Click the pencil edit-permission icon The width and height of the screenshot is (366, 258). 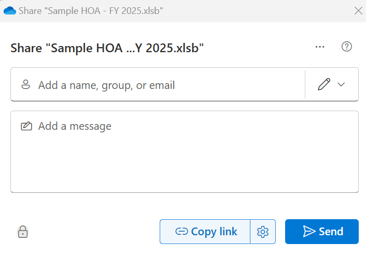point(324,85)
